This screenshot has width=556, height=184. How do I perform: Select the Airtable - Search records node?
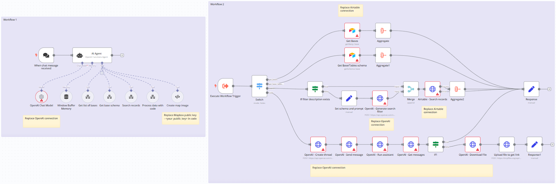[x=432, y=89]
